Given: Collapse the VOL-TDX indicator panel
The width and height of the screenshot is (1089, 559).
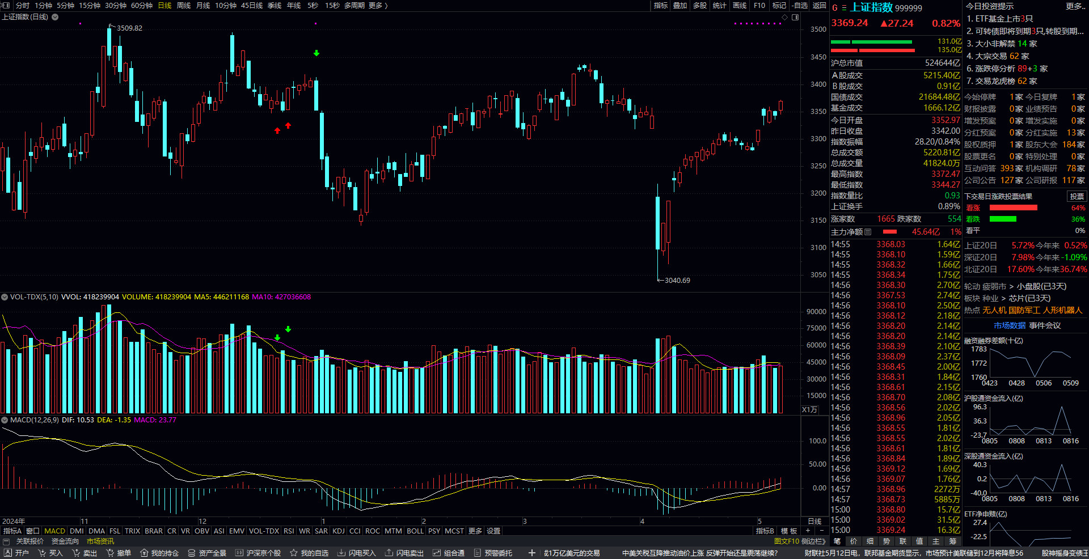Looking at the screenshot, I should pyautogui.click(x=5, y=297).
